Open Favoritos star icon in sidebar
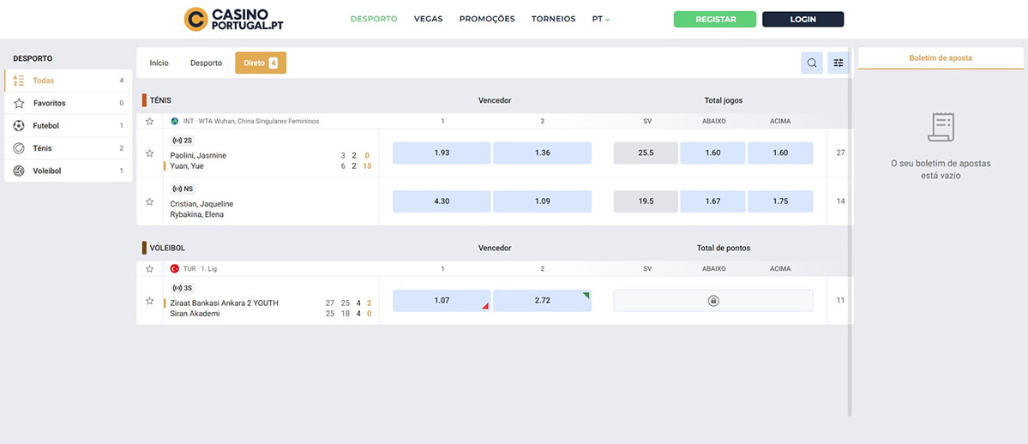 [x=19, y=103]
